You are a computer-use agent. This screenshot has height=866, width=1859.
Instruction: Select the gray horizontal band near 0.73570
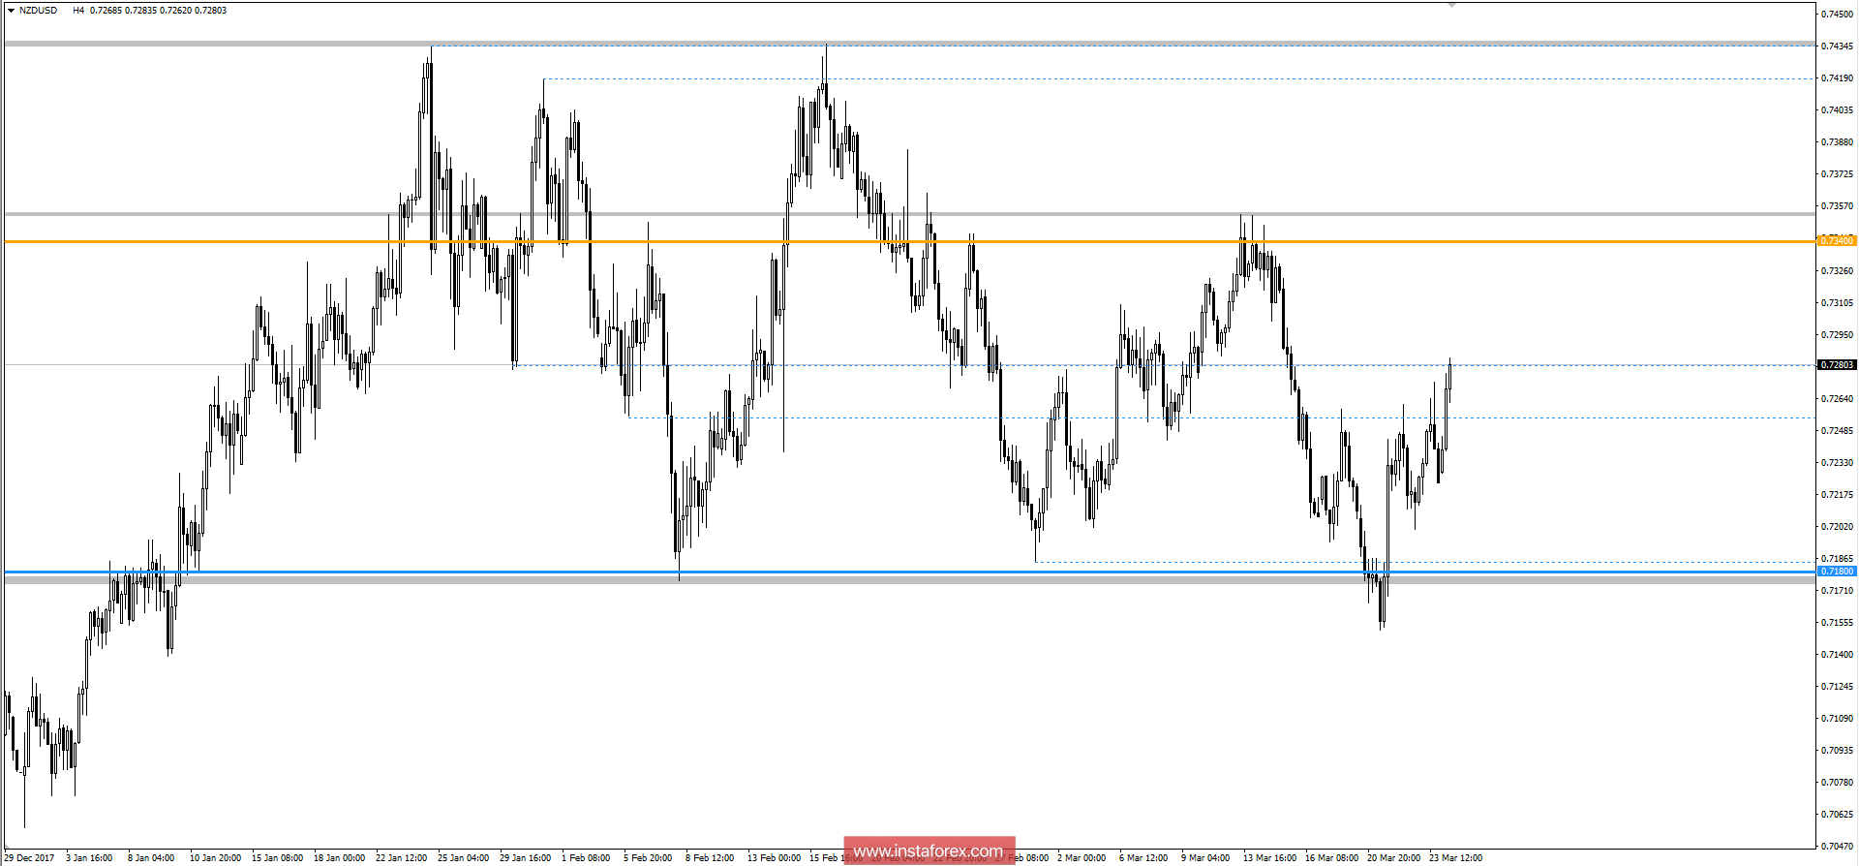(x=908, y=214)
